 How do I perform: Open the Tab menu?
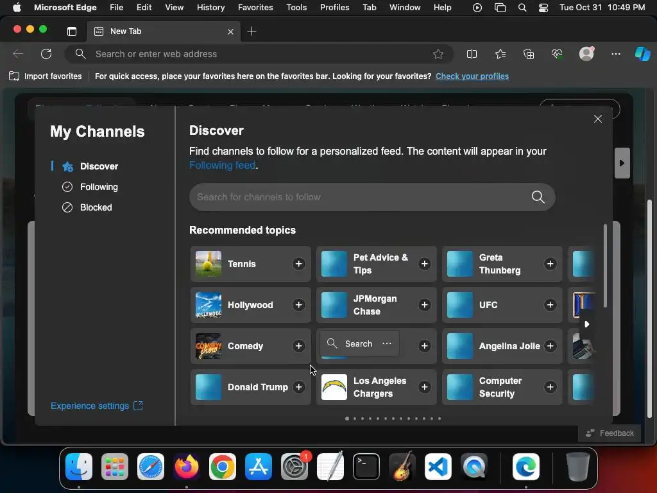[369, 8]
